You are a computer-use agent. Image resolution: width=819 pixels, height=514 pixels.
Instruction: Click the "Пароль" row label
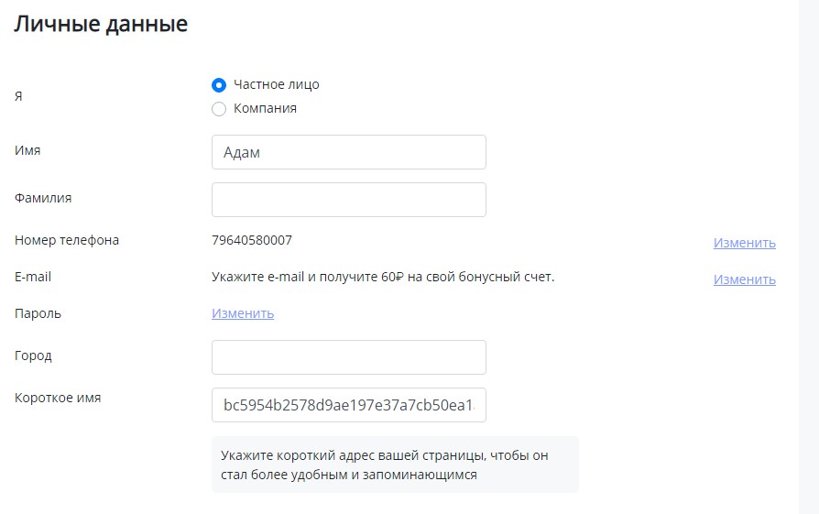click(38, 313)
